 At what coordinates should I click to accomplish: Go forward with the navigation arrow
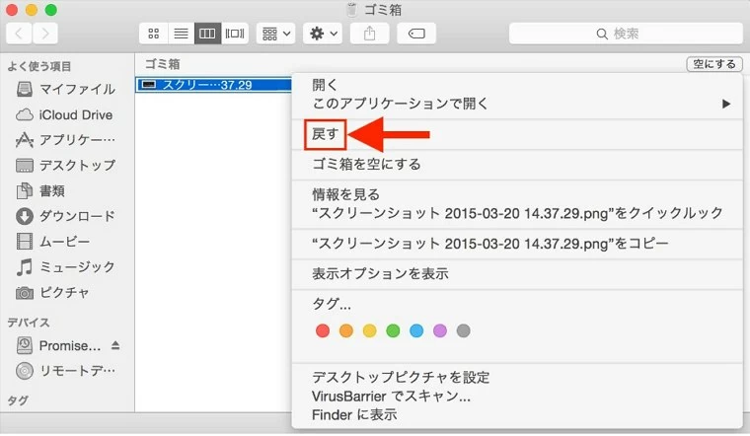(46, 34)
